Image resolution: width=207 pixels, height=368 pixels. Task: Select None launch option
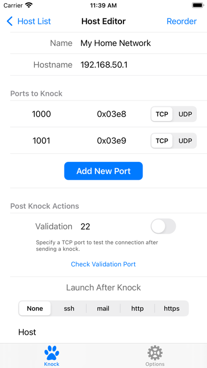35,308
